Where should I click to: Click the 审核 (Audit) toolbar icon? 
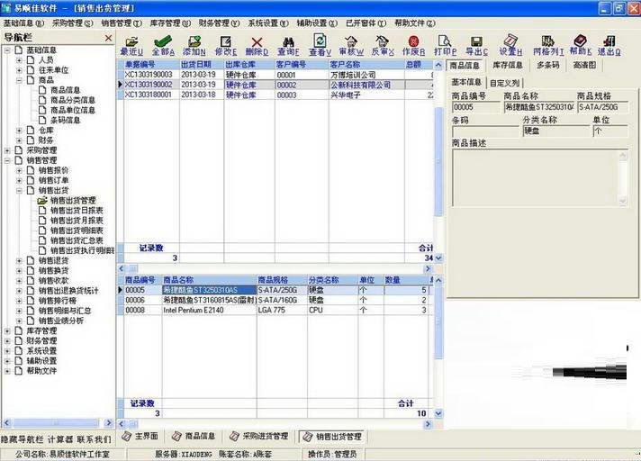click(350, 46)
